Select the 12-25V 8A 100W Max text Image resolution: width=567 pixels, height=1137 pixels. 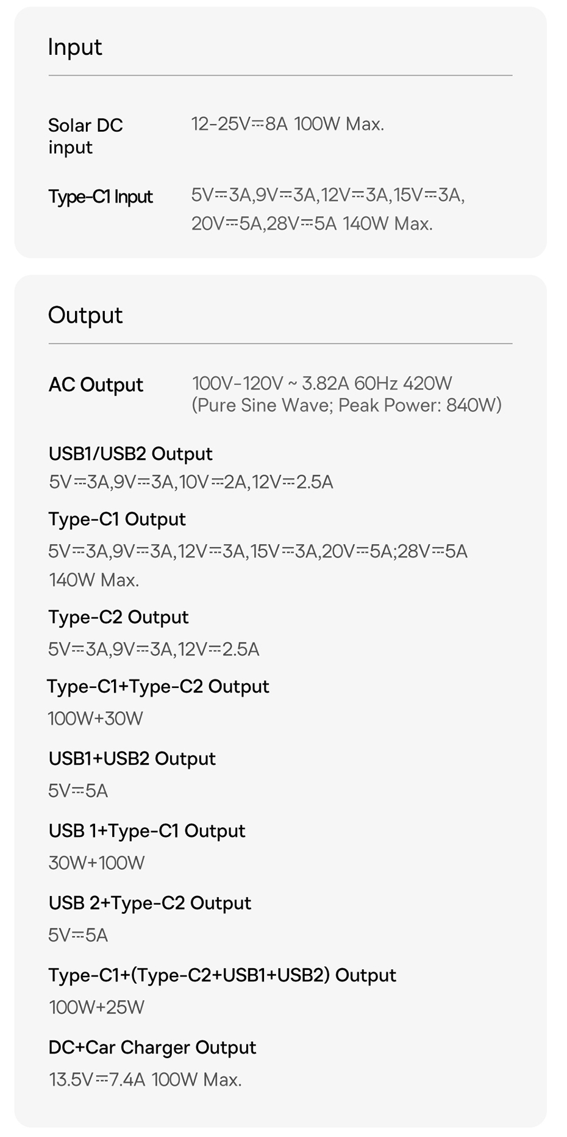click(288, 124)
